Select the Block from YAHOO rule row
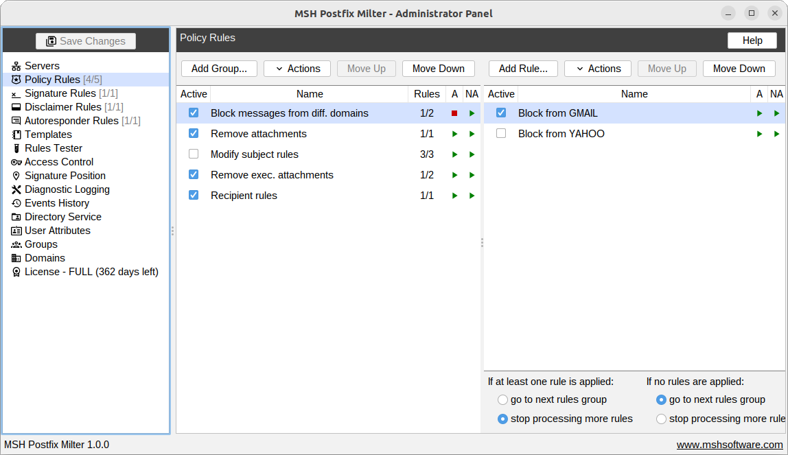Viewport: 788px width, 455px height. pyautogui.click(x=634, y=134)
